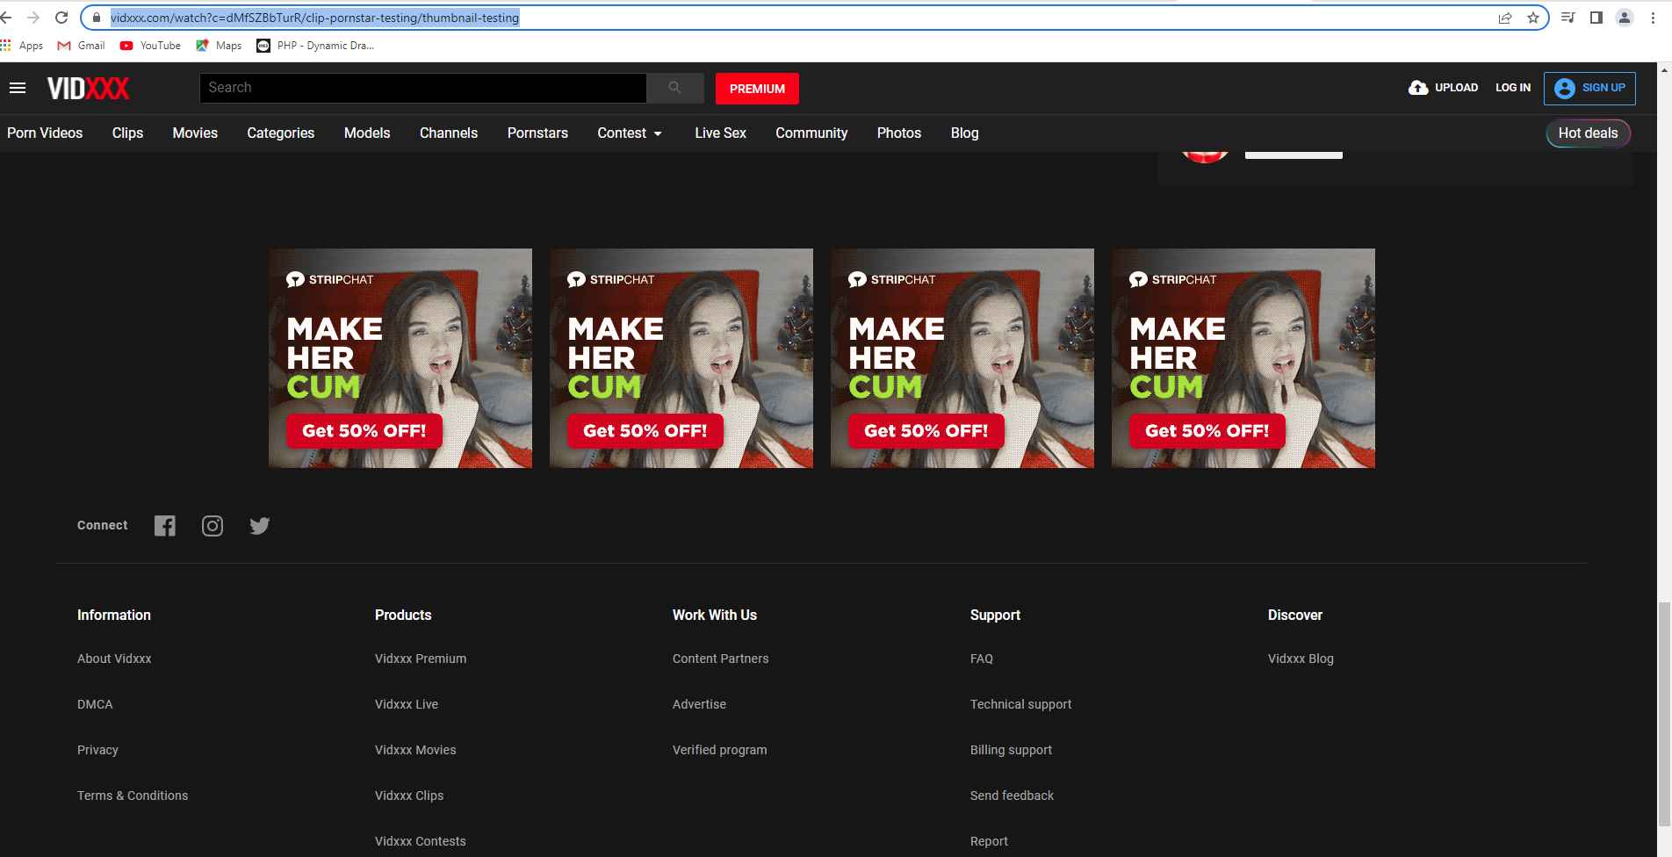
Task: Open Terms & Conditions footer link
Action: (x=133, y=796)
